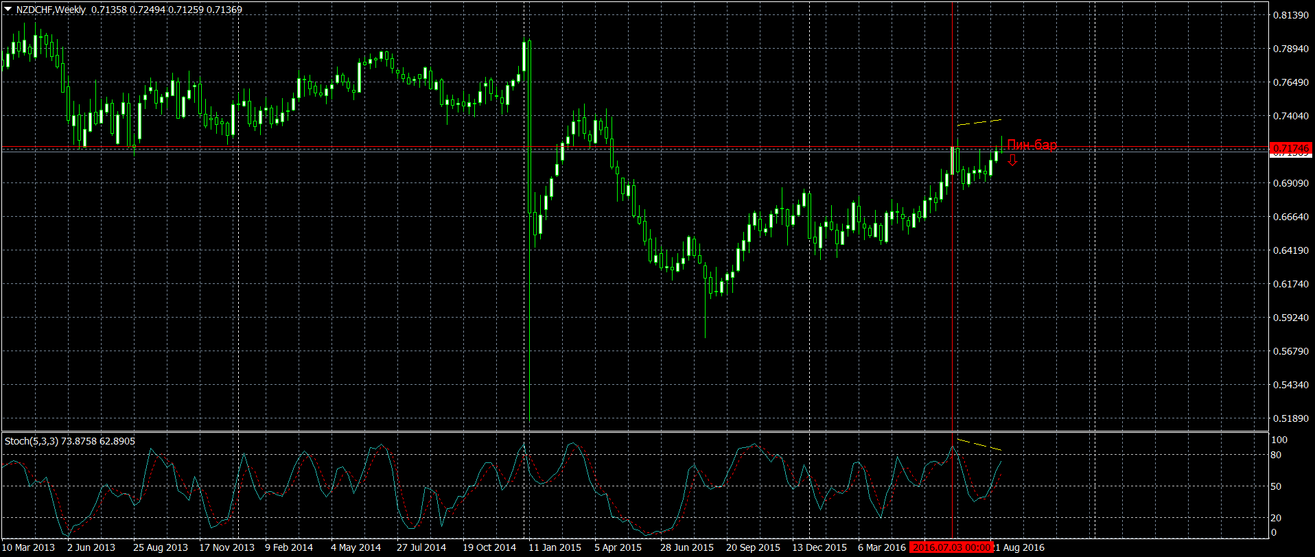Click the 2 Jun 2013 date label
Screen dimensions: 1315x557
91,547
